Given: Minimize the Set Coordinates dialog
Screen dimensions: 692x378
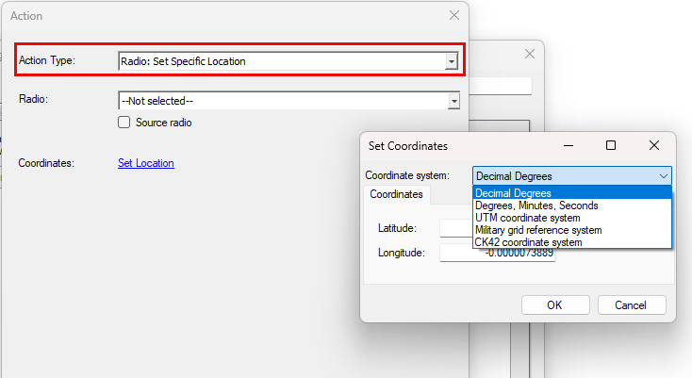Looking at the screenshot, I should coord(568,145).
